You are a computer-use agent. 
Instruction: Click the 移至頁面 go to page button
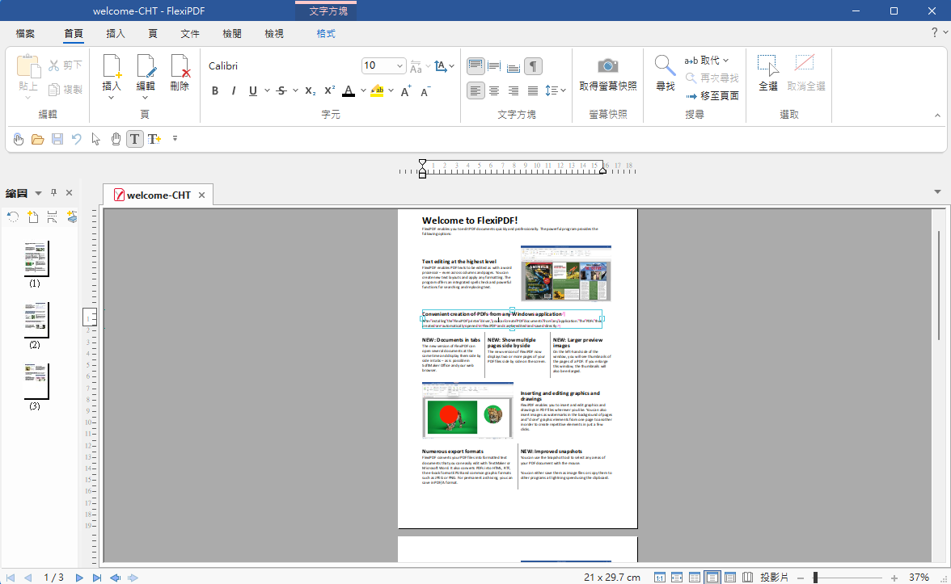[x=712, y=95]
